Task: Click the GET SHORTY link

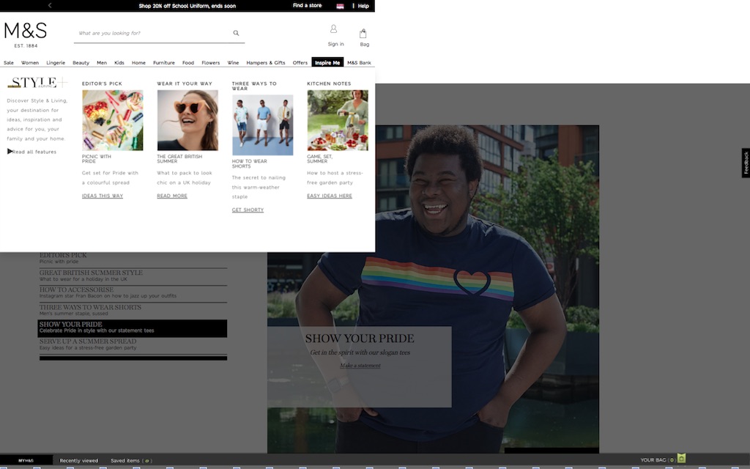Action: coord(248,210)
